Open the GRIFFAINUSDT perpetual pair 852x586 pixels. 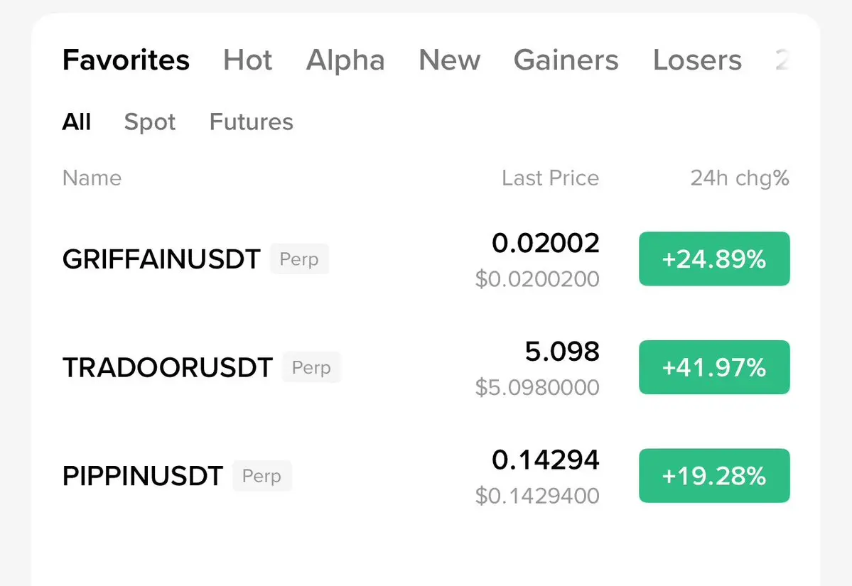click(161, 259)
